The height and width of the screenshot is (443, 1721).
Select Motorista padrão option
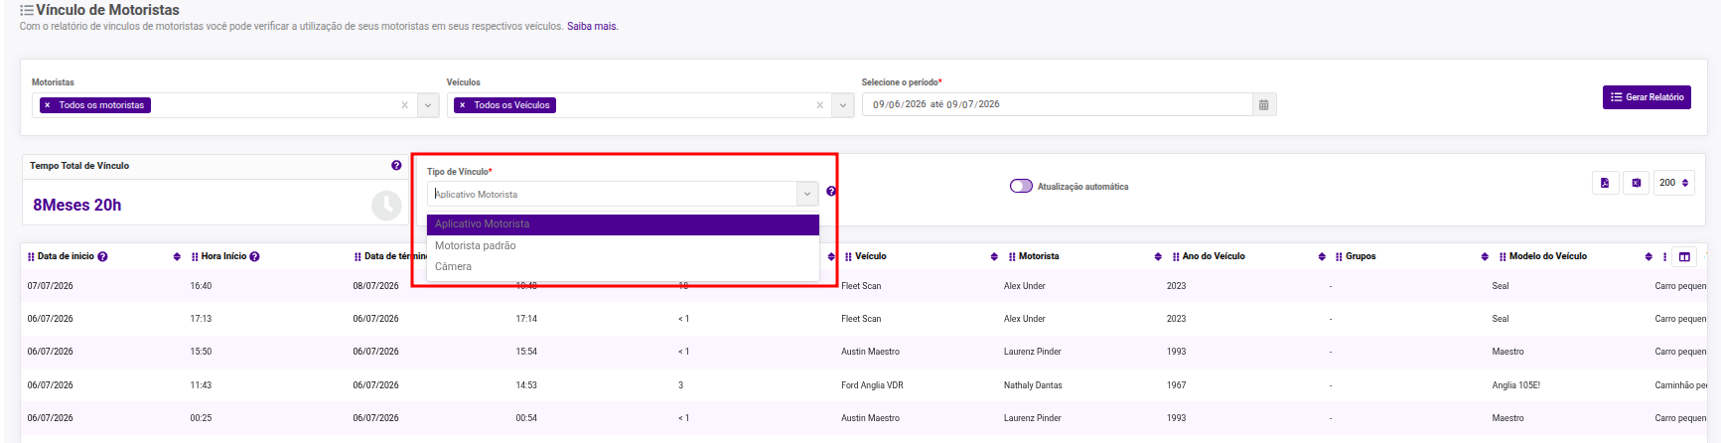click(x=623, y=245)
